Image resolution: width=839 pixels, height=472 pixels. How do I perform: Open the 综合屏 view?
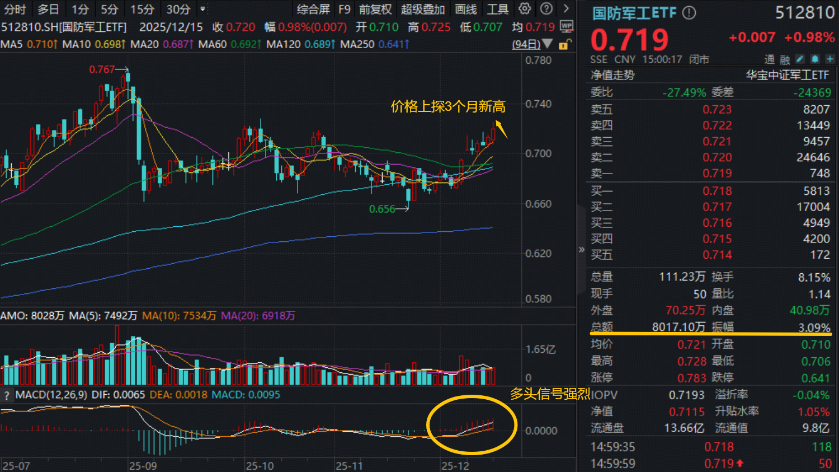pos(313,10)
